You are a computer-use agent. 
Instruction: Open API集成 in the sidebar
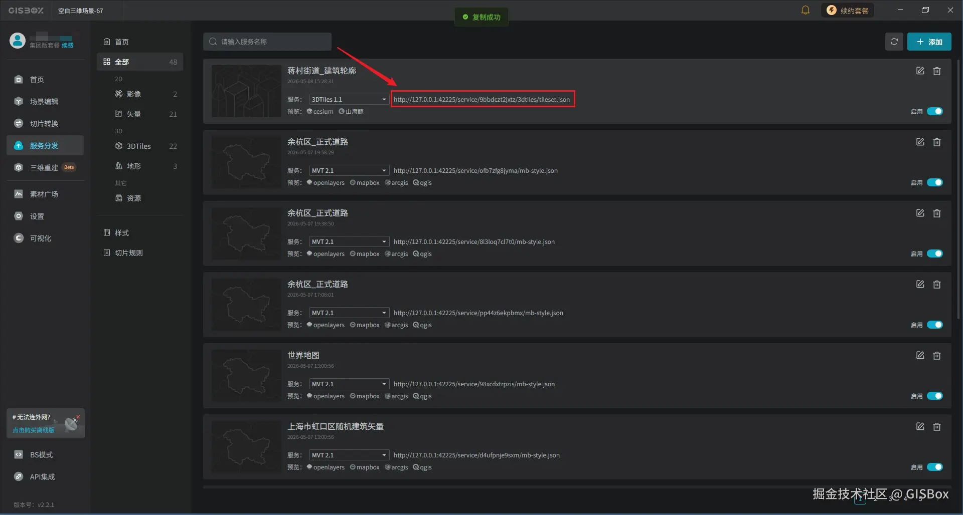click(x=45, y=476)
